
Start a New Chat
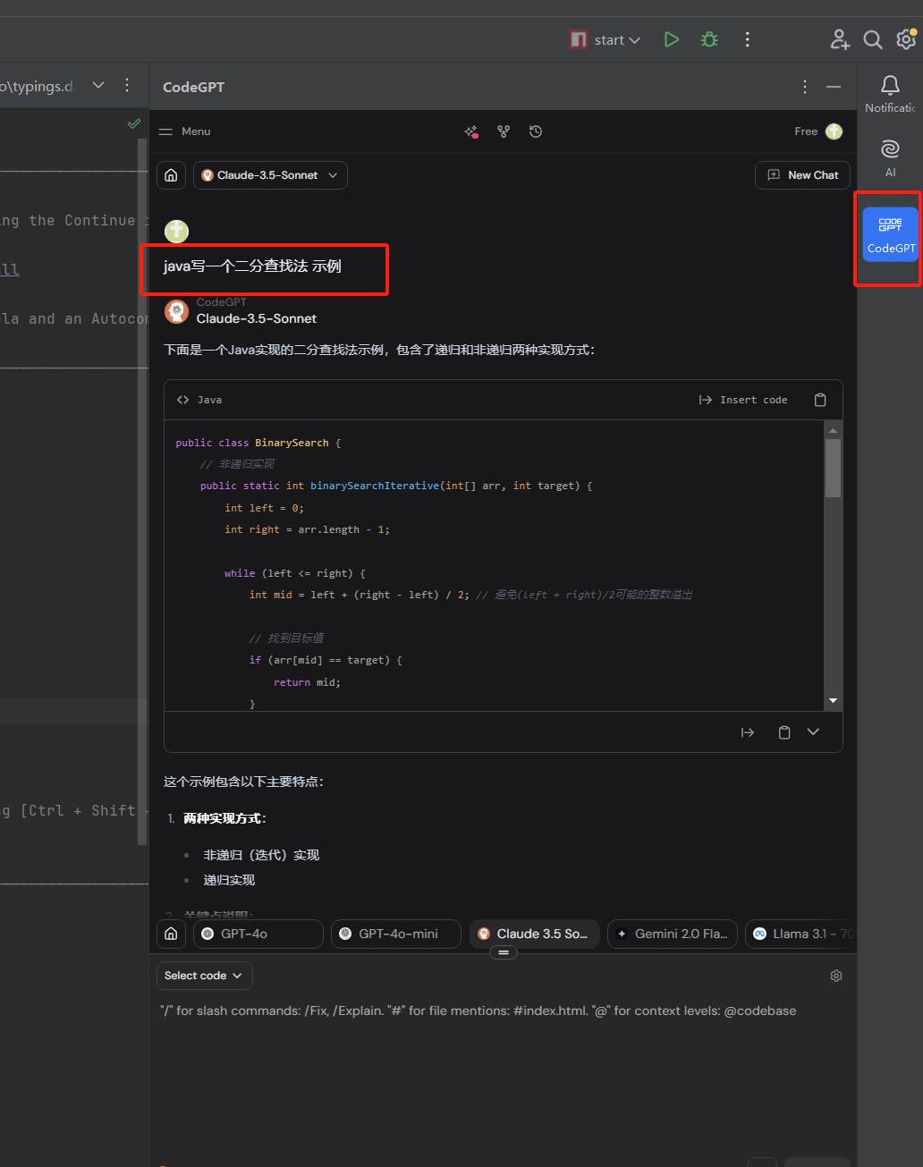point(802,175)
